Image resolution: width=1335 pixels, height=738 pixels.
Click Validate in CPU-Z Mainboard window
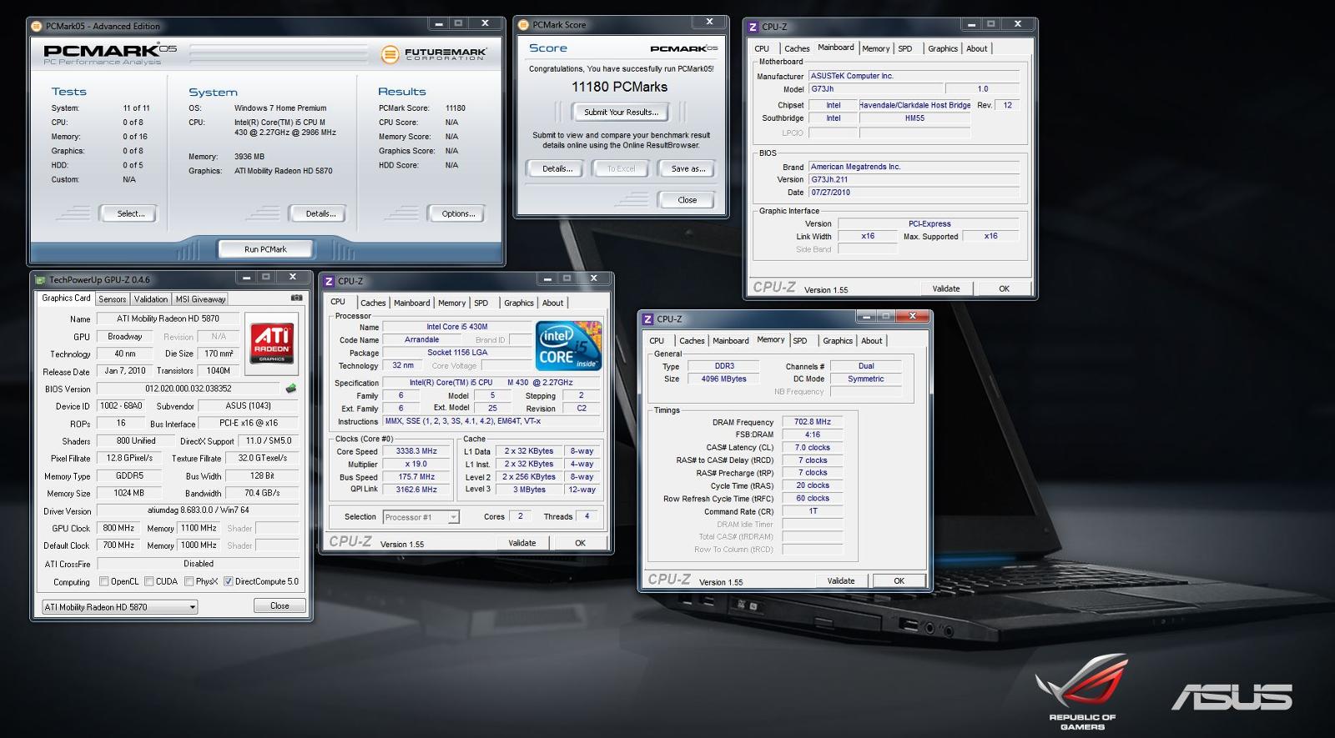pyautogui.click(x=946, y=289)
